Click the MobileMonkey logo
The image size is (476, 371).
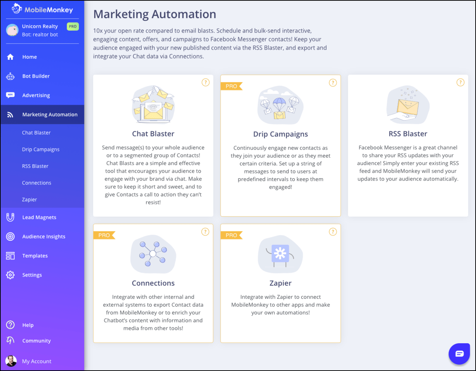coord(42,9)
